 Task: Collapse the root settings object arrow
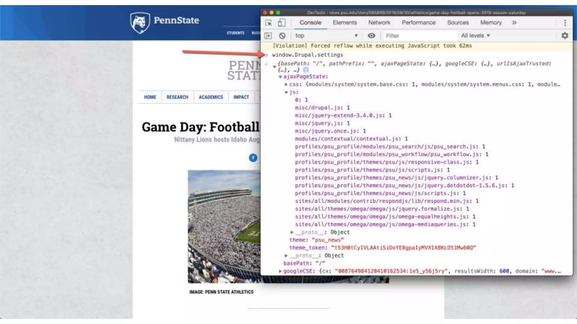274,67
